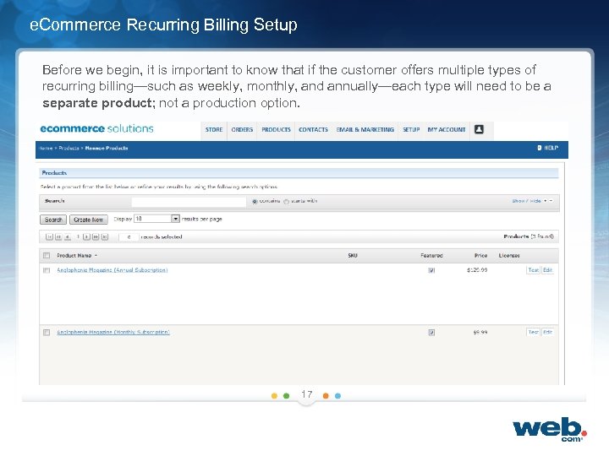Click the Create New button
Screen dimensions: 609x456
coord(89,220)
